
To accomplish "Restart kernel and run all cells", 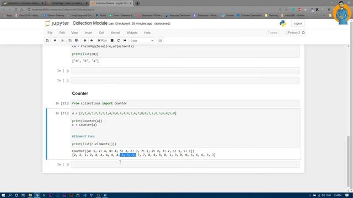I will 125,40.
